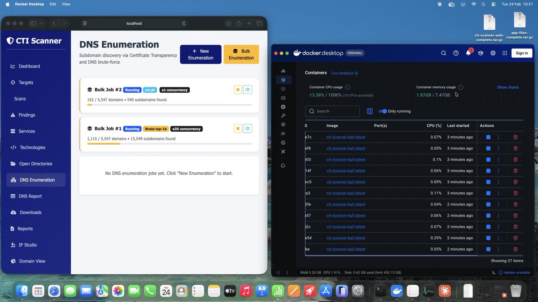The height and width of the screenshot is (302, 538).
Task: Select Containers icon in Docker sidebar
Action: tap(283, 80)
